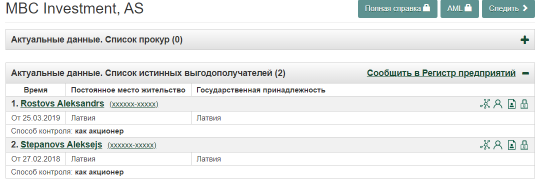This screenshot has height=182, width=538.
Task: Open the Полная справка locked report
Action: 397,8
